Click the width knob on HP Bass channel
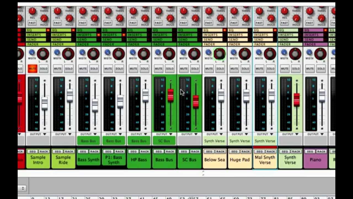353x199 pixels. [x=133, y=52]
